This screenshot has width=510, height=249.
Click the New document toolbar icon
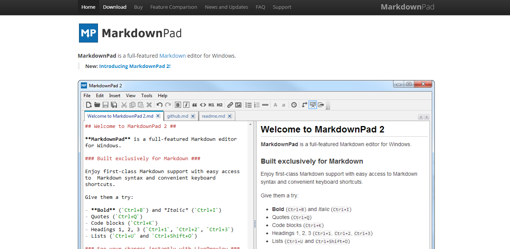pos(89,105)
